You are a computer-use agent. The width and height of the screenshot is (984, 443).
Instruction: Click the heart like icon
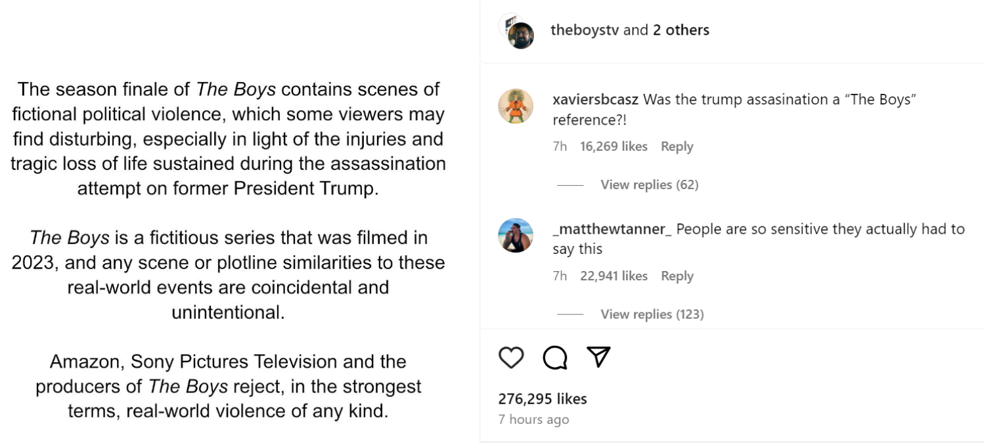[511, 358]
